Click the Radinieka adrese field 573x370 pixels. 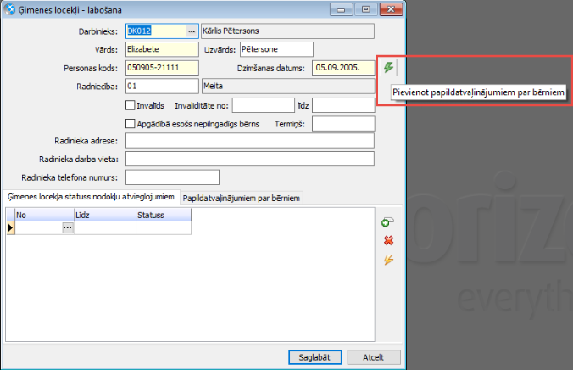click(x=250, y=141)
